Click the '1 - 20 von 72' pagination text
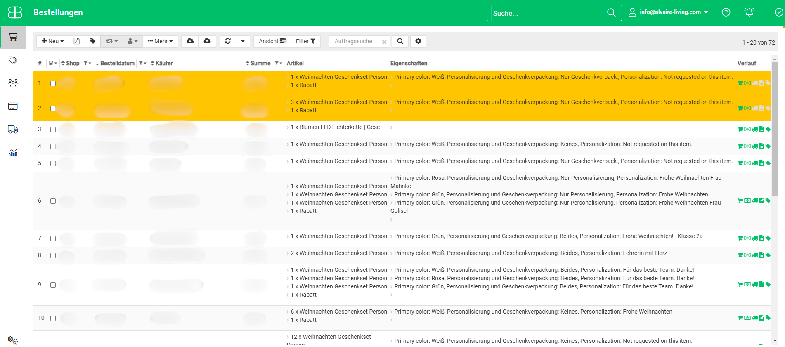 (759, 42)
